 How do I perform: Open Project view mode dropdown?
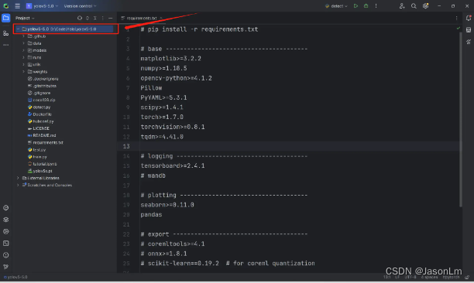(x=25, y=18)
